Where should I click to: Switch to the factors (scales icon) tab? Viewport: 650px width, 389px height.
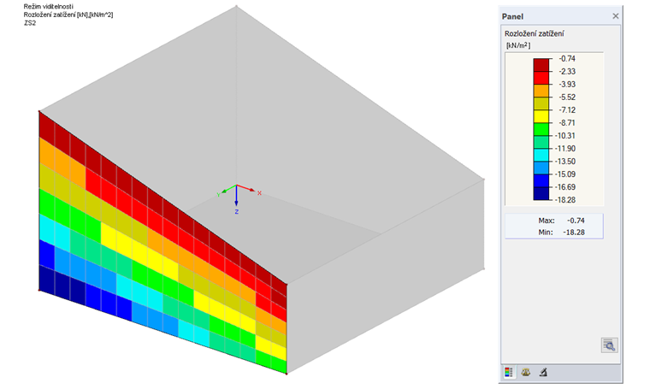point(526,372)
